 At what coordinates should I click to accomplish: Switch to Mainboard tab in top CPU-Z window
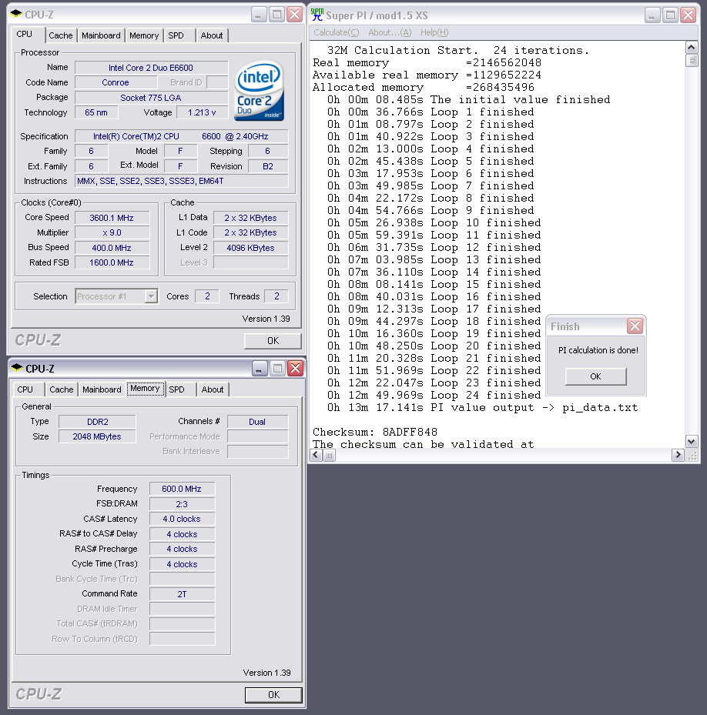pos(101,35)
